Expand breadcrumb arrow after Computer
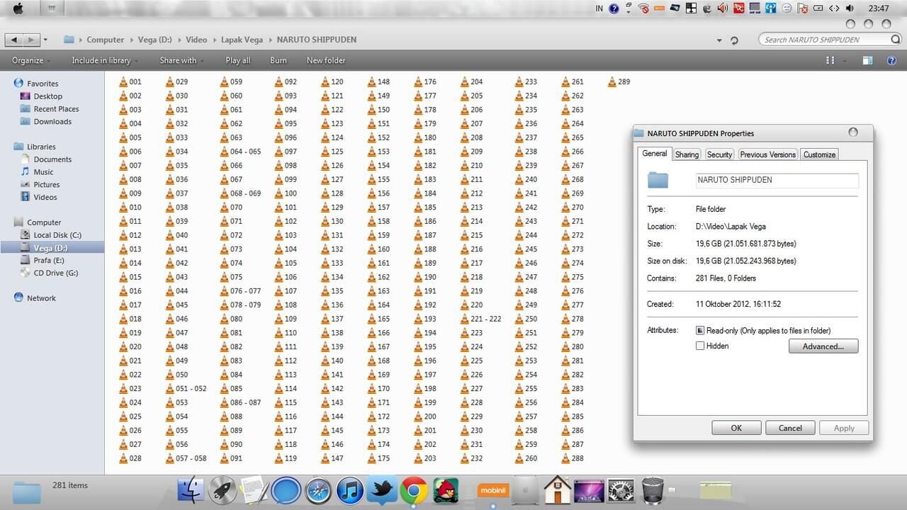The width and height of the screenshot is (907, 510). point(131,40)
